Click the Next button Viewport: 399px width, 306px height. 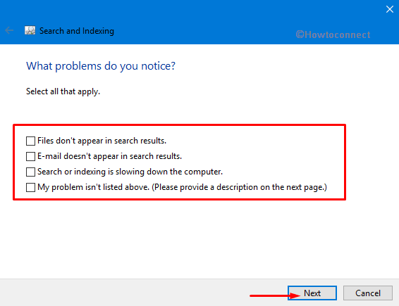[x=312, y=293]
